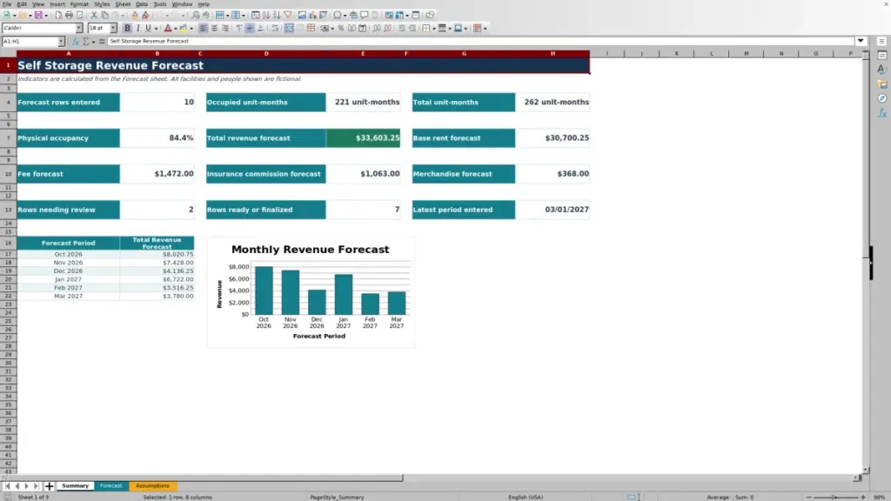Click the zoom slider in the status bar
Viewport: 891px width, 501px height.
click(x=835, y=497)
